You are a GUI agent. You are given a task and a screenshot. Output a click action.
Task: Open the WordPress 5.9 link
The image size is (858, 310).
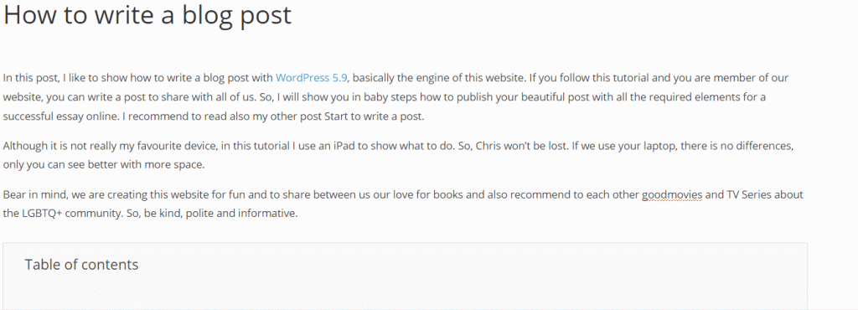(x=312, y=78)
